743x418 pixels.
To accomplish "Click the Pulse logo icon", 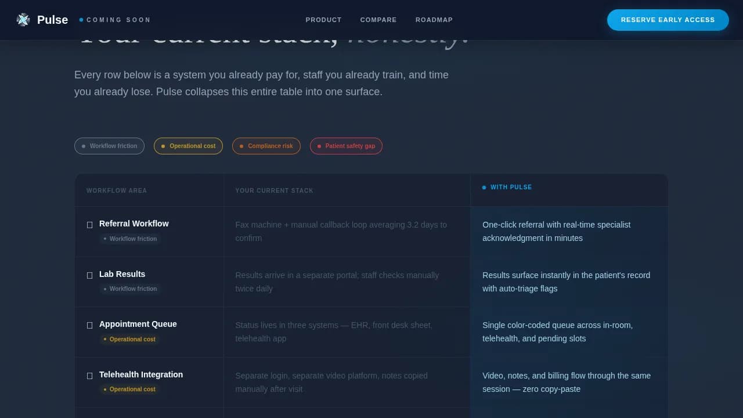I will click(x=23, y=20).
